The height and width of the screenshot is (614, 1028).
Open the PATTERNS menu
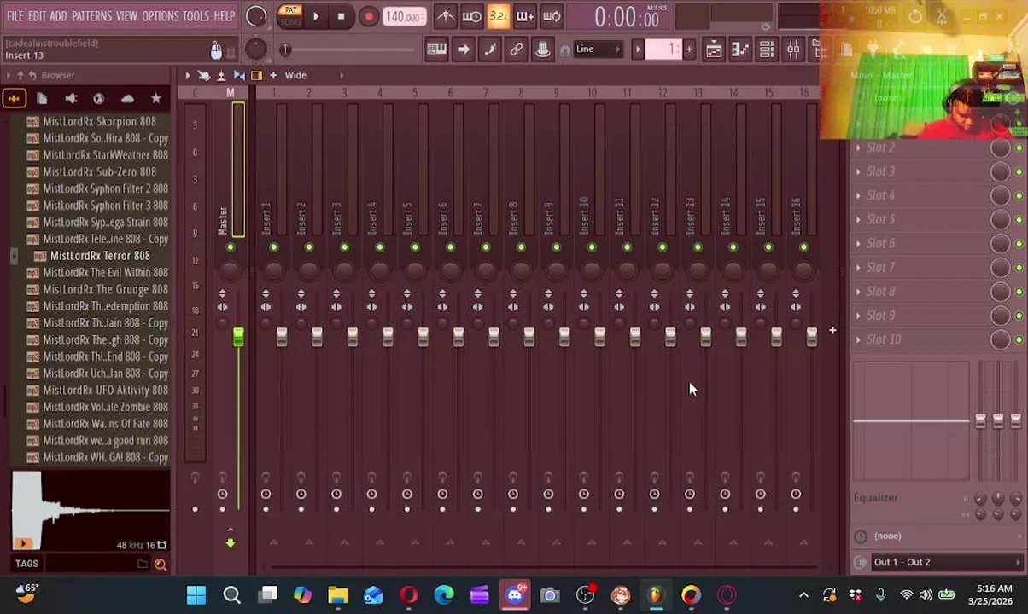click(91, 16)
